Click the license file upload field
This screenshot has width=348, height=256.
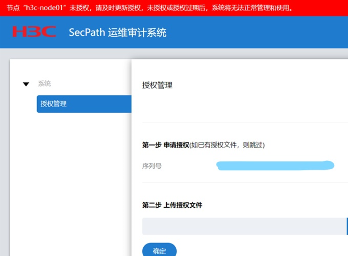pyautogui.click(x=244, y=226)
